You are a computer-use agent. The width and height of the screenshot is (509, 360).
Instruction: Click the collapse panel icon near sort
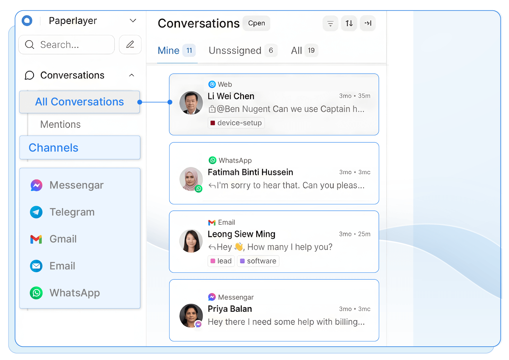(x=368, y=23)
